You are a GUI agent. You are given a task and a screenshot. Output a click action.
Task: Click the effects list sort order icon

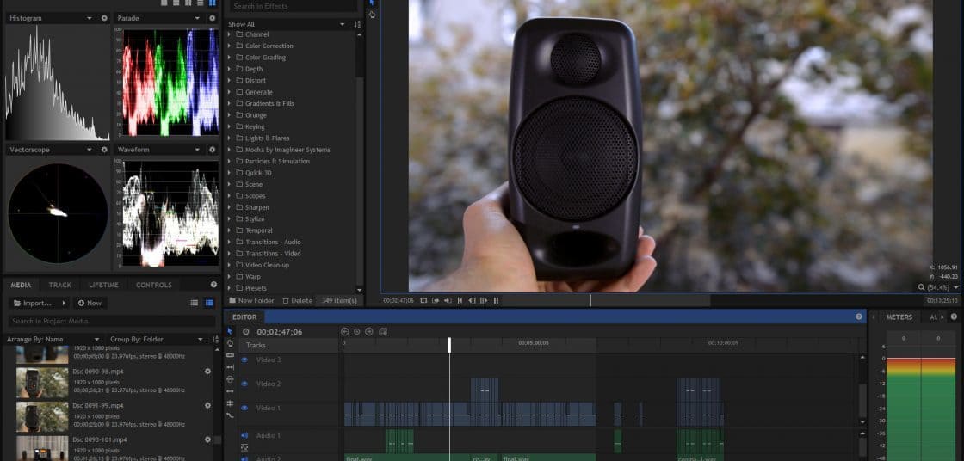point(358,25)
